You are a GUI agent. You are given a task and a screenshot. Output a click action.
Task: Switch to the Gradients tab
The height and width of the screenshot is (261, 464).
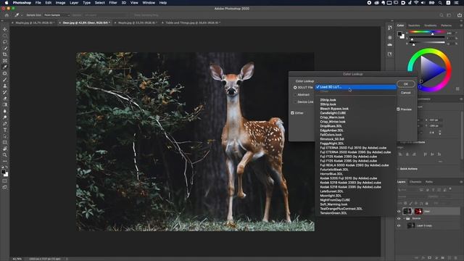[x=430, y=26]
